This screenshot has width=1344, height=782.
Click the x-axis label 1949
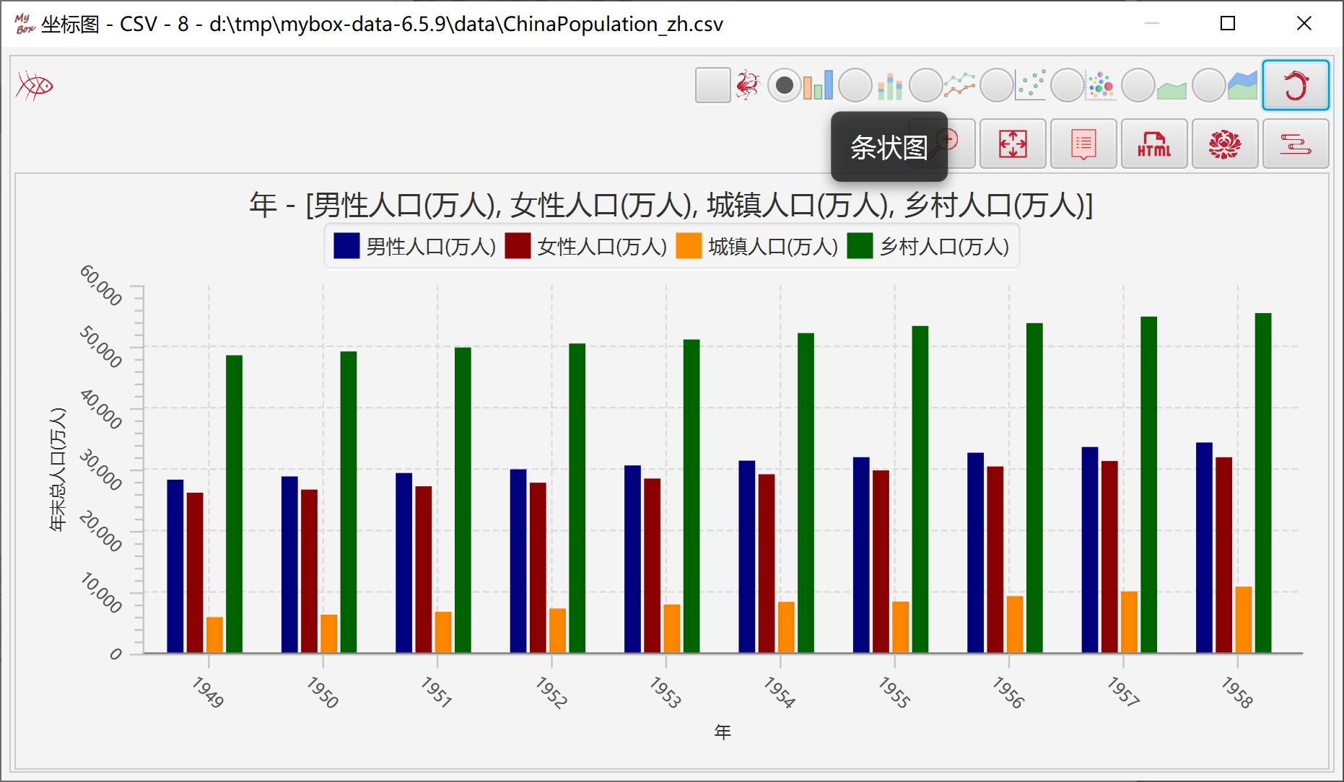pyautogui.click(x=208, y=692)
